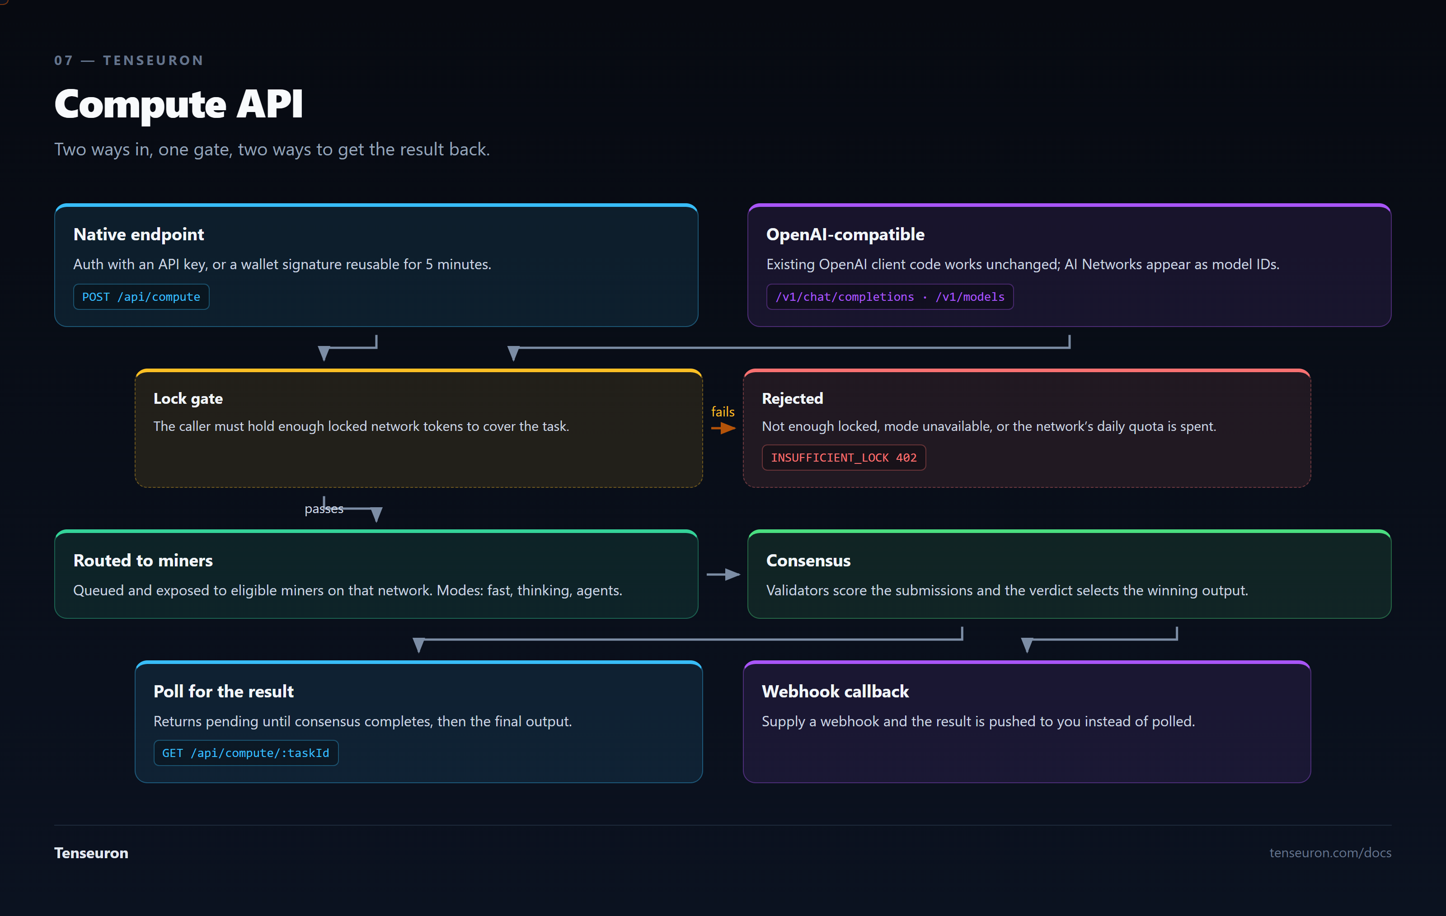Select the OpenAI-compatible card title

[845, 234]
